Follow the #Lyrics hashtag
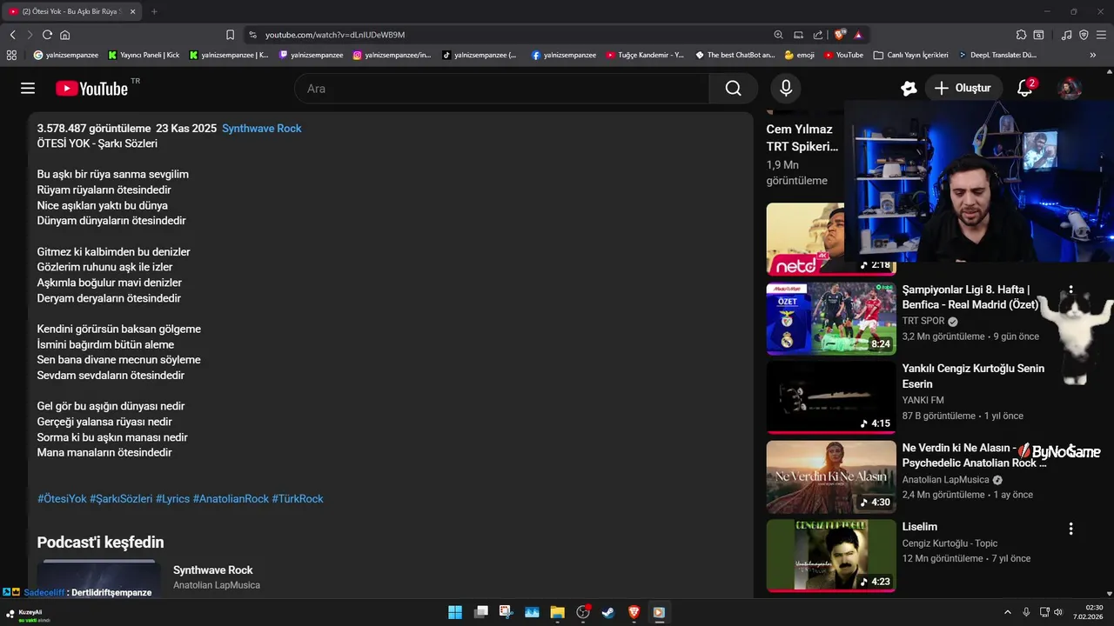Viewport: 1114px width, 626px height. click(x=172, y=499)
